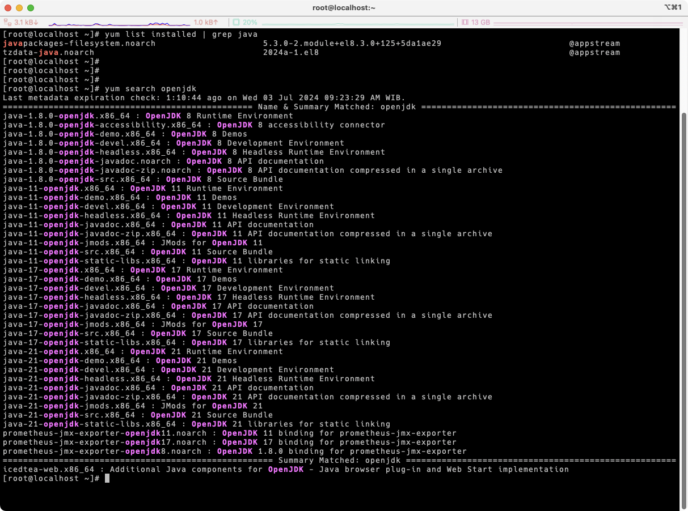The width and height of the screenshot is (688, 511).
Task: Click java-1.8.0-openjdk-headless.x86_64 line
Action: tap(193, 152)
